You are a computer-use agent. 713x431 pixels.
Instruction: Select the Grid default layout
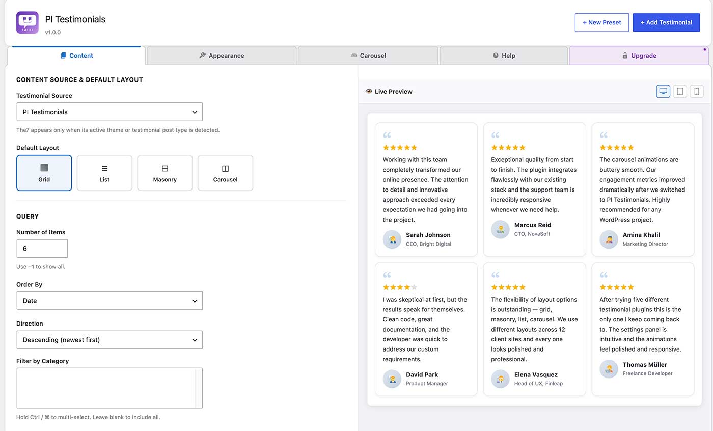[44, 173]
